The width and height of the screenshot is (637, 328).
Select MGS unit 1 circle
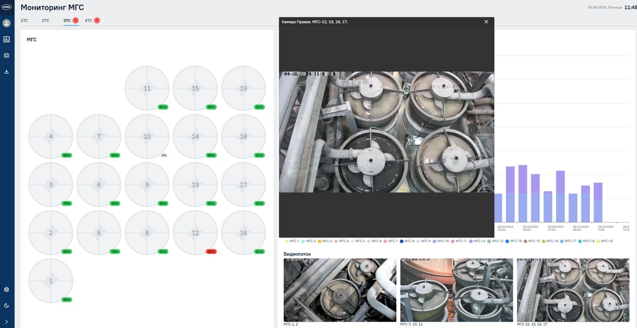[x=51, y=281]
